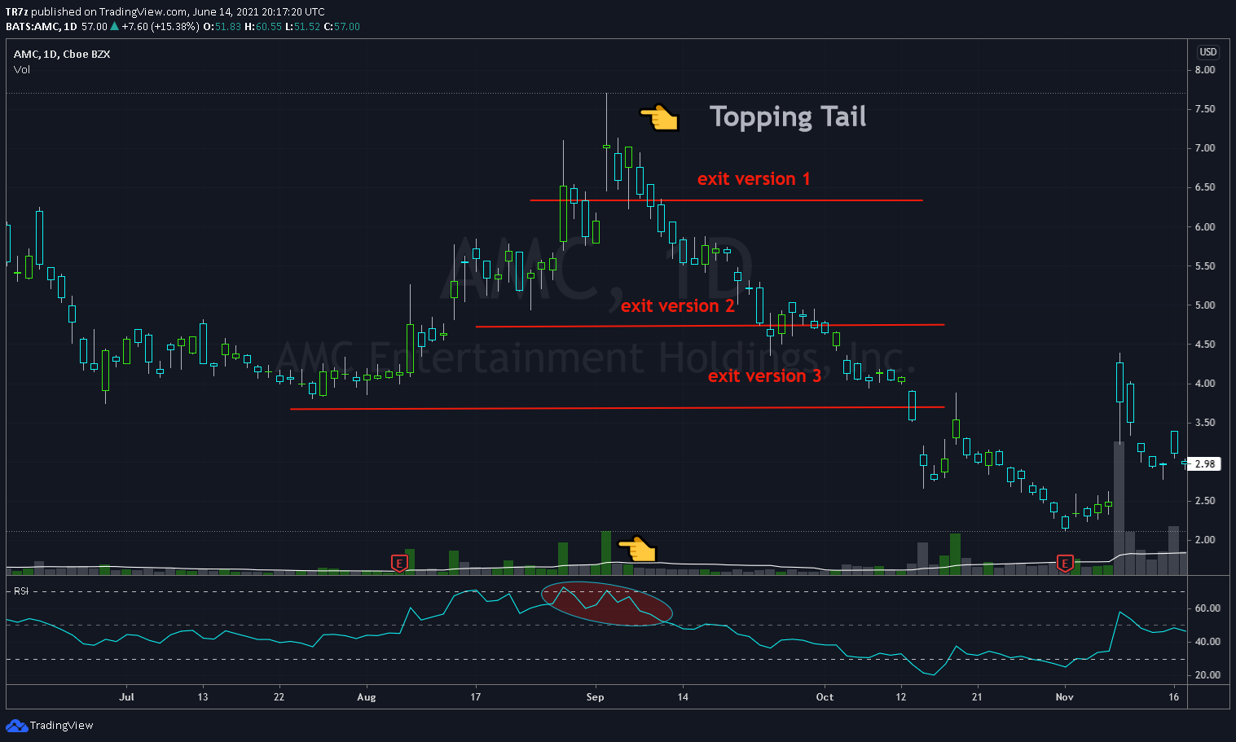1236x742 pixels.
Task: Select the pointing hand beside Topping Tail
Action: tap(658, 118)
